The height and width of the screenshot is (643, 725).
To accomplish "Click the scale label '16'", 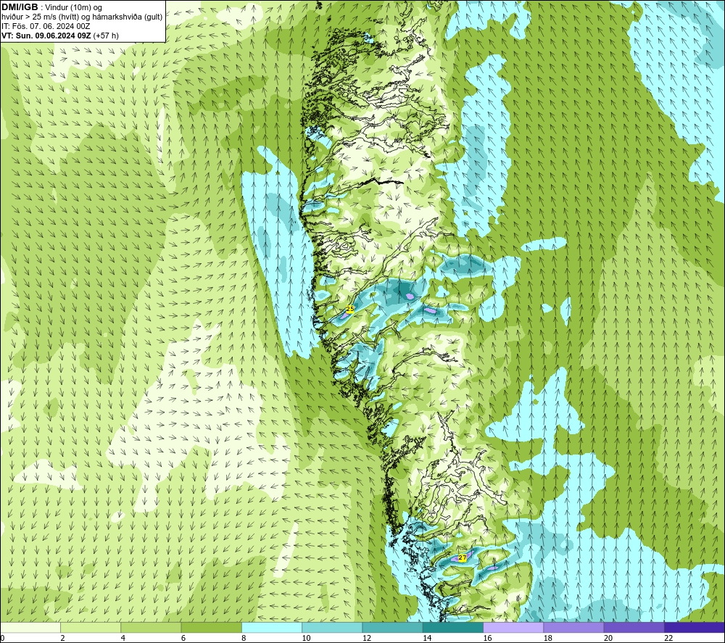I will point(487,639).
